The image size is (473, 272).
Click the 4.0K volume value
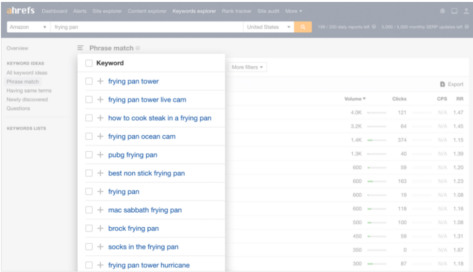click(356, 112)
